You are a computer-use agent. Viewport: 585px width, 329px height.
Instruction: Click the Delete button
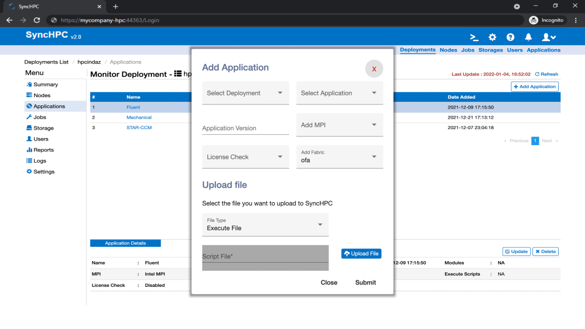[x=545, y=251]
